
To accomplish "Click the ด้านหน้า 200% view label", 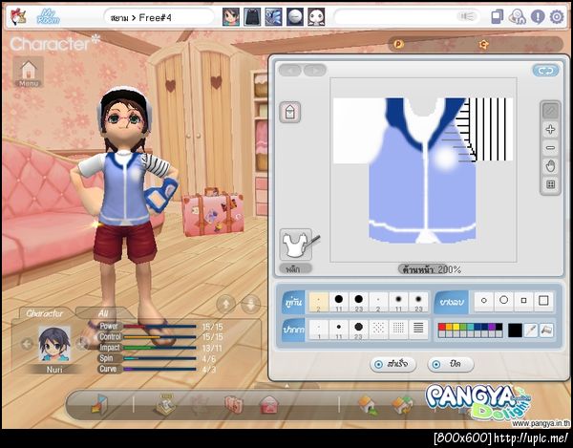I will tap(432, 269).
